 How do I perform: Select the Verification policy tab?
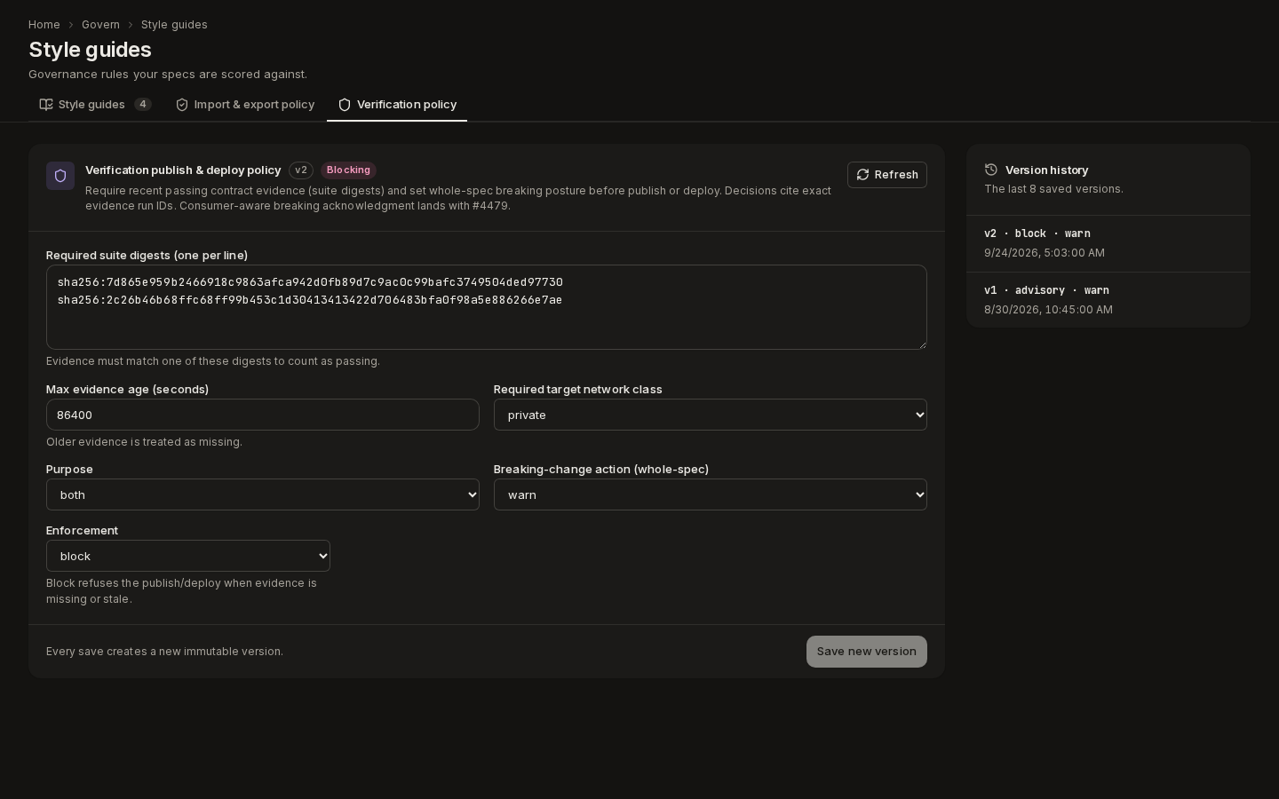point(397,105)
